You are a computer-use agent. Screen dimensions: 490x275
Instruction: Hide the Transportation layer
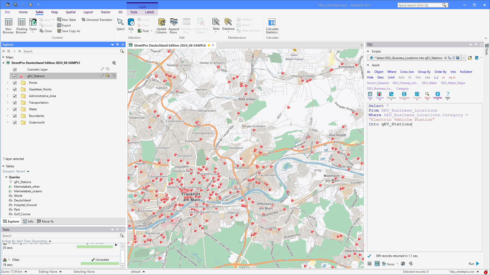pos(15,103)
